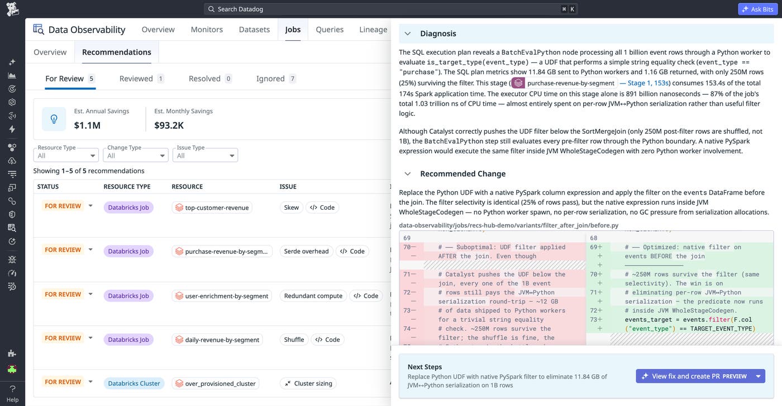Screen dimensions: 782x406
Task: Open the Issue Type filter dropdown
Action: [205, 155]
